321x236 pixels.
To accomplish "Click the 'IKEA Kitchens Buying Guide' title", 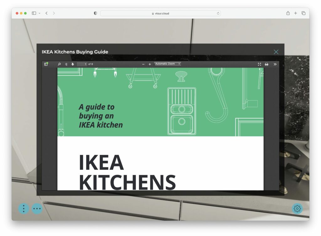I will [x=75, y=52].
